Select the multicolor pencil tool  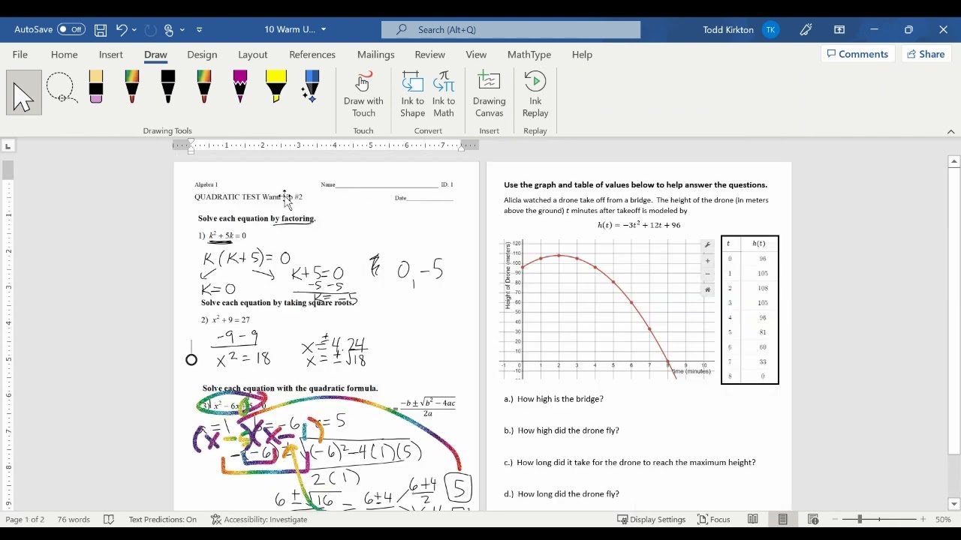(204, 87)
